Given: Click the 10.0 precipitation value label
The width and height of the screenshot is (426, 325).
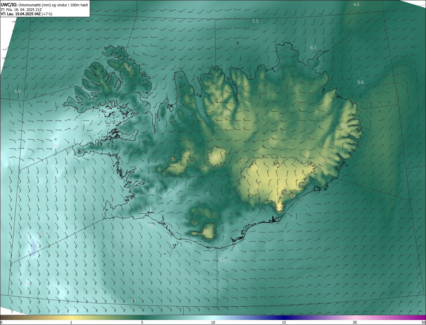Looking at the screenshot, I should 57,146.
